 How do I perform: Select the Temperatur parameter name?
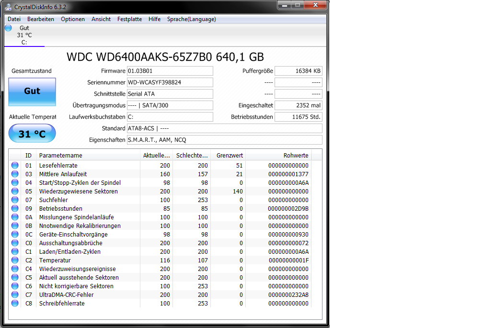click(x=55, y=260)
